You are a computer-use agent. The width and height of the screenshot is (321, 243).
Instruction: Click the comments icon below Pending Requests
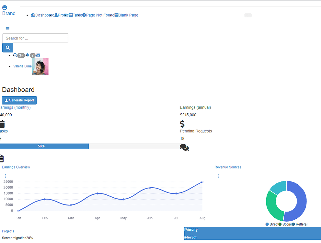point(184,147)
